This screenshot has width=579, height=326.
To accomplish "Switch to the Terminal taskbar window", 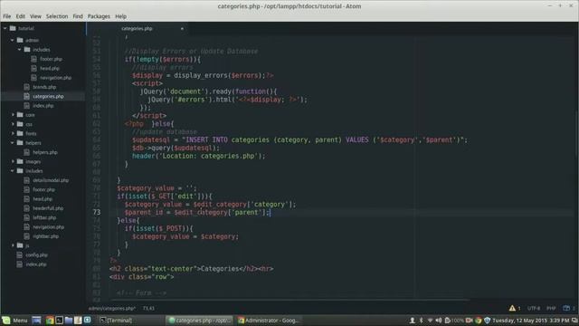I will [130, 320].
